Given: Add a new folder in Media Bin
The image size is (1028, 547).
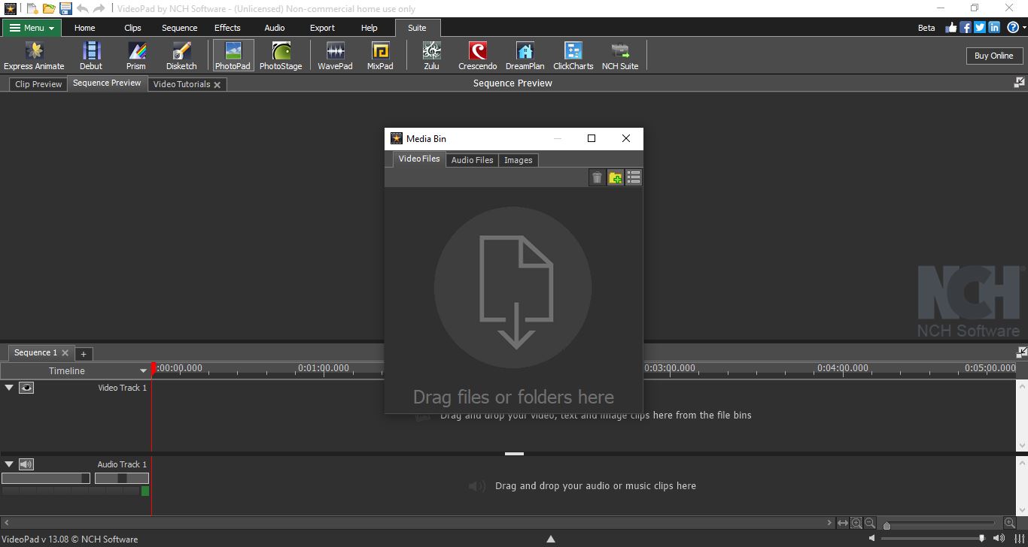Looking at the screenshot, I should click(616, 177).
